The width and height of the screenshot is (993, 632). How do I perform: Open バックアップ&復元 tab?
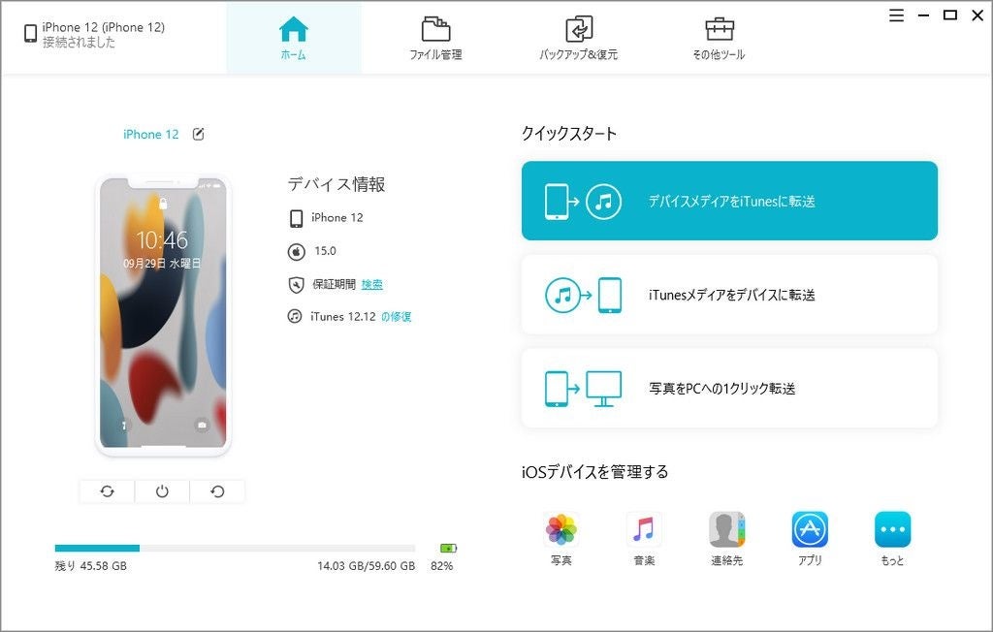point(578,38)
